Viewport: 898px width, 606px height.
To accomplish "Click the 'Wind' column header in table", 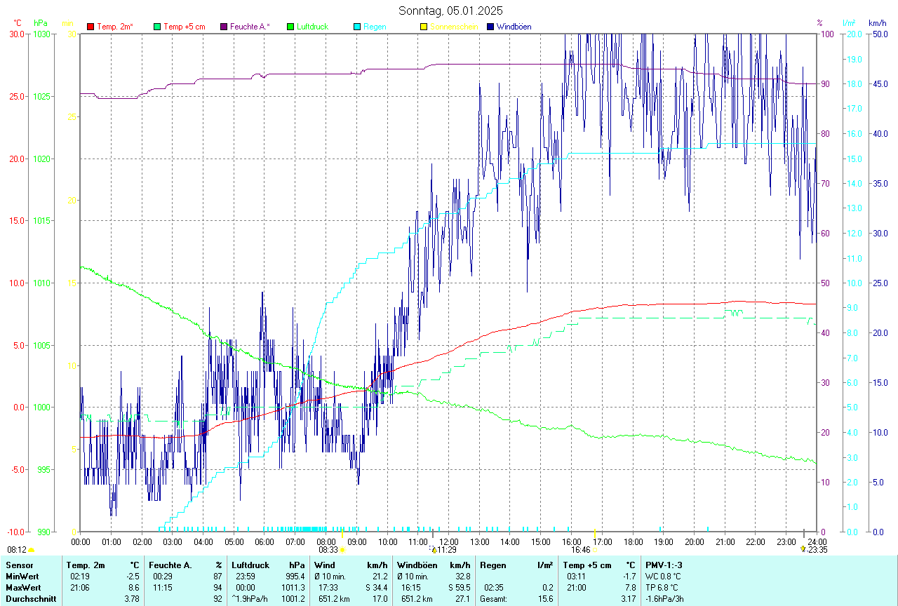I will (325, 565).
